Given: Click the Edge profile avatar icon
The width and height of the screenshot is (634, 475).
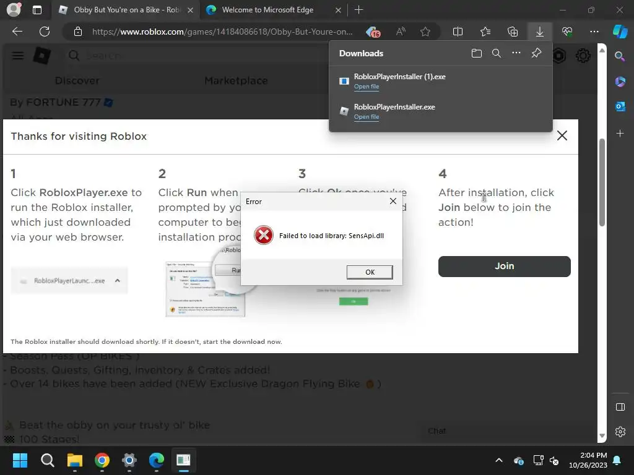Looking at the screenshot, I should (14, 10).
